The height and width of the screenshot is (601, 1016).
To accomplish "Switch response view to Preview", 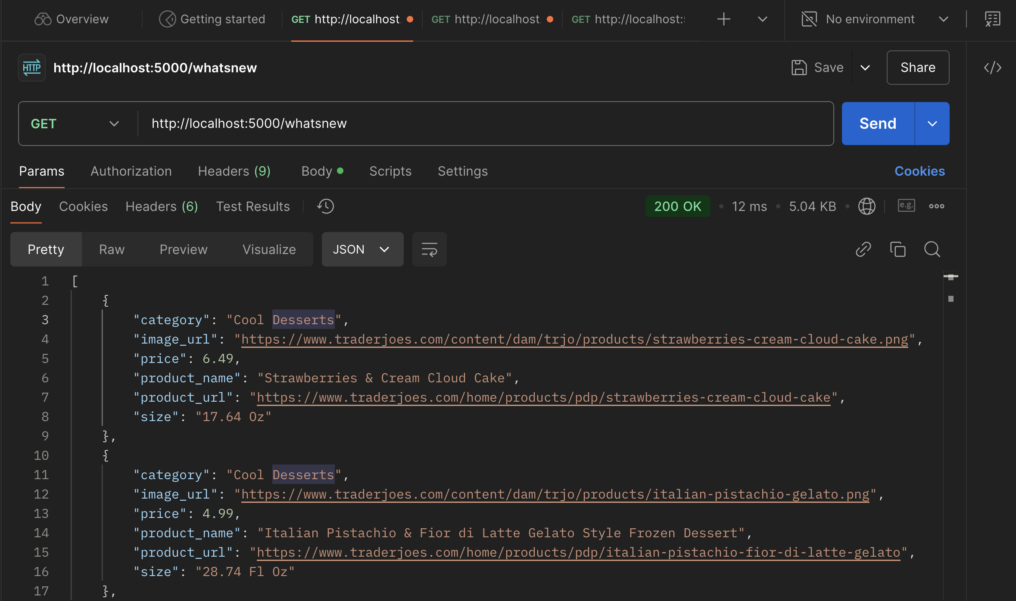I will point(183,249).
